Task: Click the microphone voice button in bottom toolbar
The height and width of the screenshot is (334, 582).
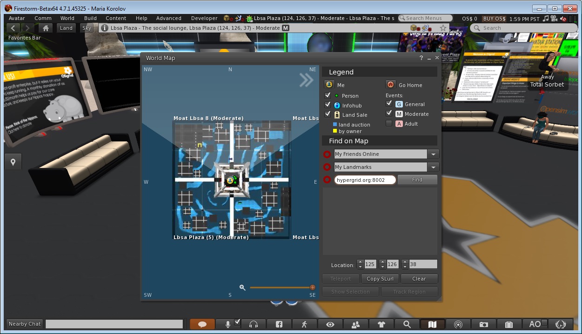Action: tap(228, 324)
